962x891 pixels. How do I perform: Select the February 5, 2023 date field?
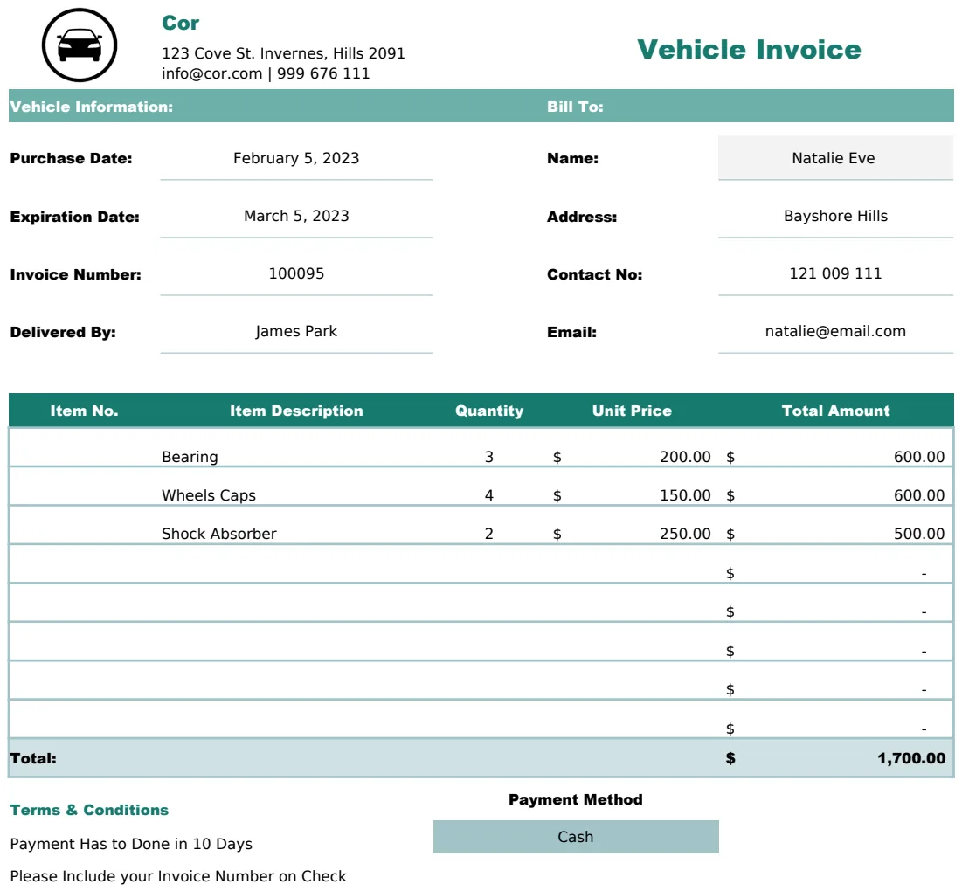tap(296, 158)
